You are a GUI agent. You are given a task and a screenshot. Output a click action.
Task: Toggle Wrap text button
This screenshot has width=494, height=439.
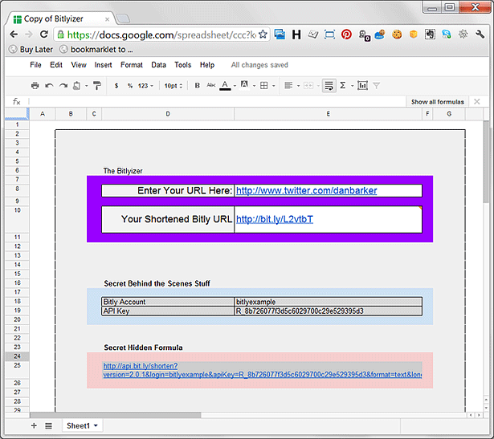pyautogui.click(x=329, y=86)
